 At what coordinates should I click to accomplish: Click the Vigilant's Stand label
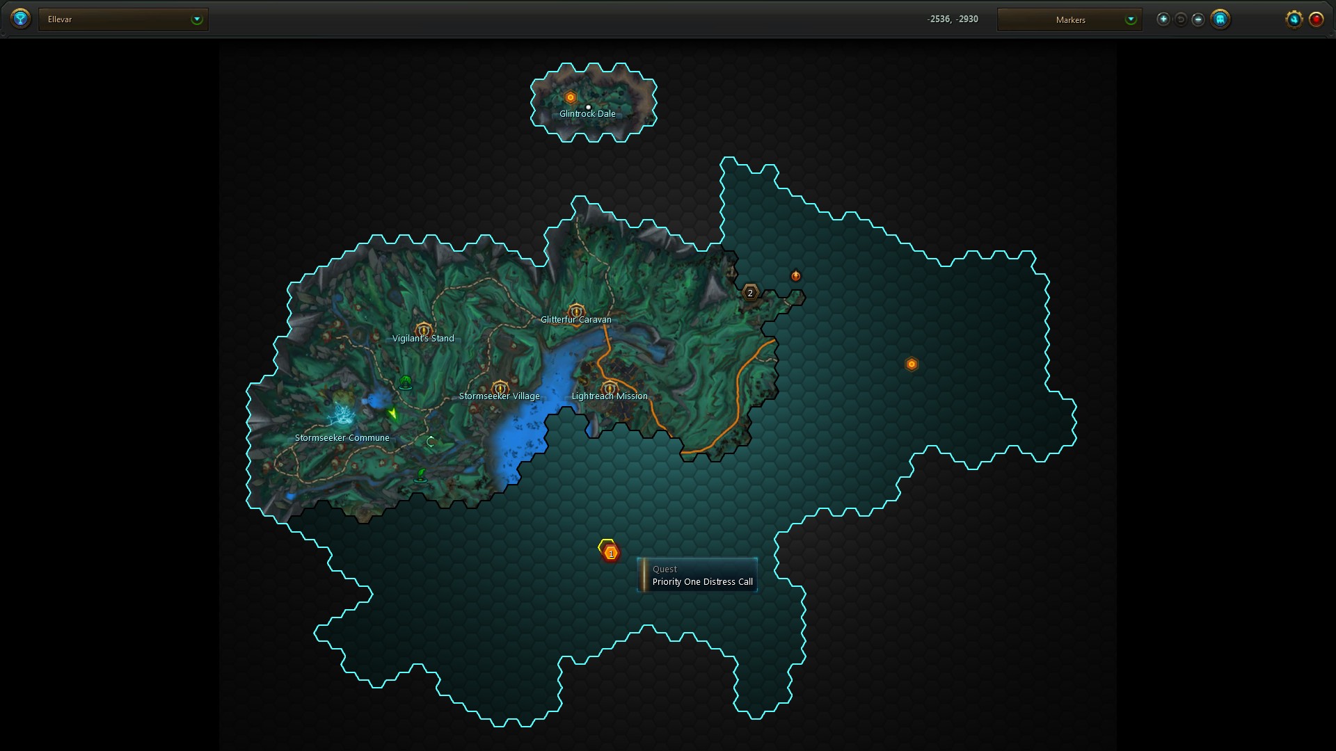point(423,339)
